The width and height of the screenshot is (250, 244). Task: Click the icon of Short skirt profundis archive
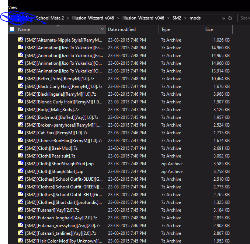pyautogui.click(x=20, y=202)
